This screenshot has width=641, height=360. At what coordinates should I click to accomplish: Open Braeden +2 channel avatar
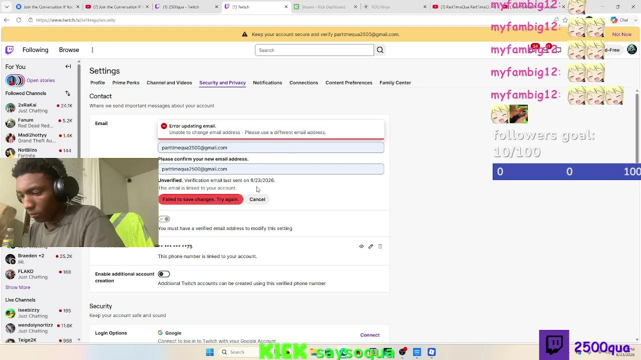[x=10, y=259]
